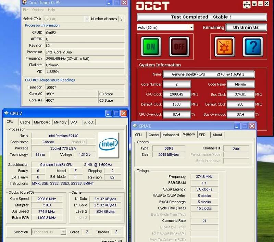274x242 pixels.
Task: Click the Test Completed - Stable status bar
Action: point(202,17)
